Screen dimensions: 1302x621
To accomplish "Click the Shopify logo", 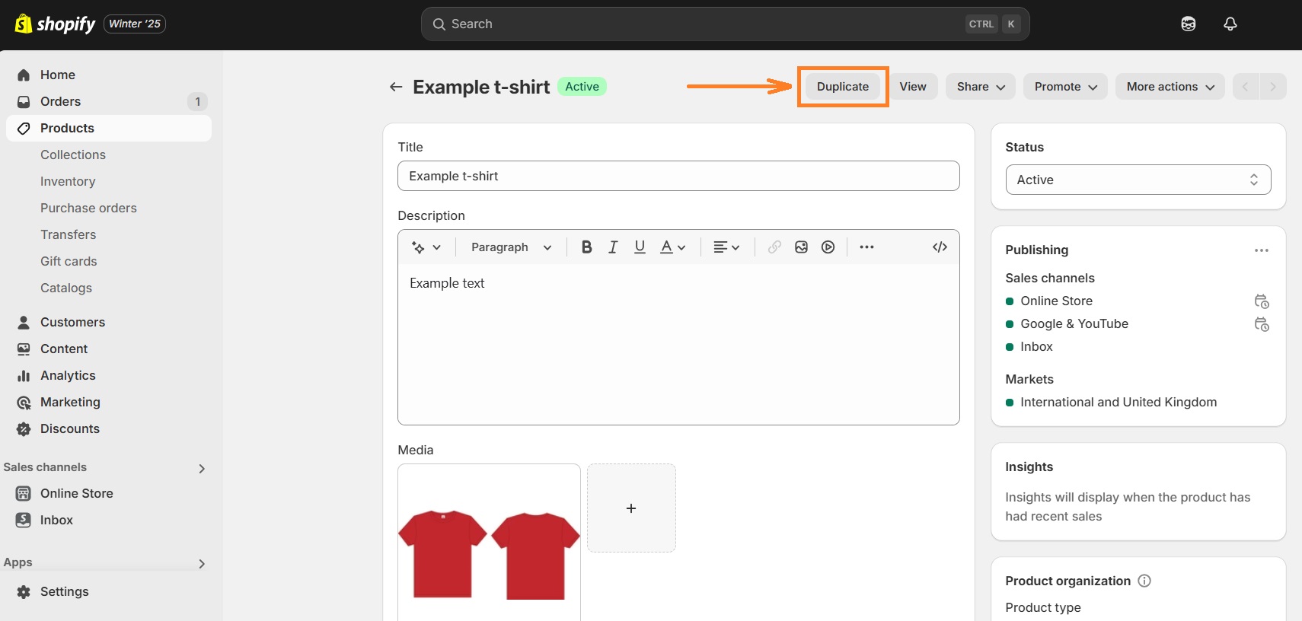I will click(x=55, y=24).
